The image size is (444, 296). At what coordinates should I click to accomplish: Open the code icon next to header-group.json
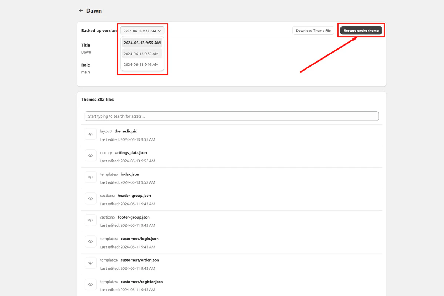point(91,198)
